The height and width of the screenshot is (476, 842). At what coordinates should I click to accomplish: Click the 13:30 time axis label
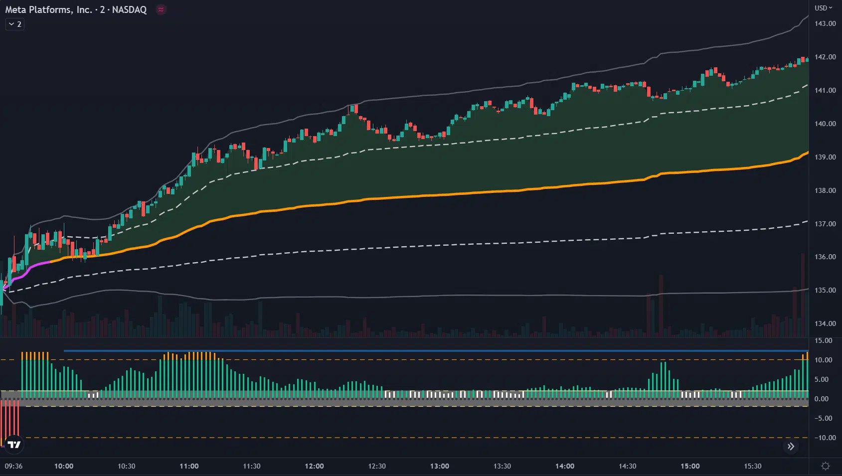pos(502,466)
